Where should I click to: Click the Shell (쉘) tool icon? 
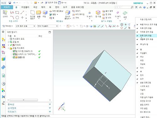[x=51, y=18]
